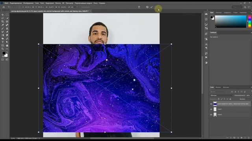Open the Файл menu
Viewport: 252px width, 141px height.
6,3
